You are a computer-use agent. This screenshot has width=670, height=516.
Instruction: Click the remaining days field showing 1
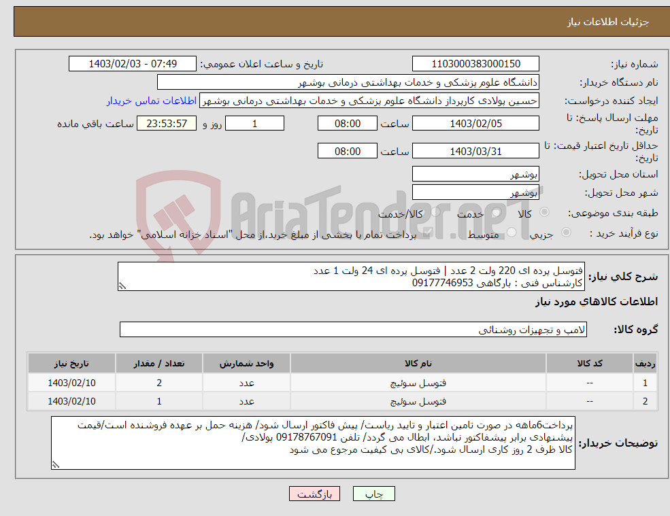click(x=254, y=124)
